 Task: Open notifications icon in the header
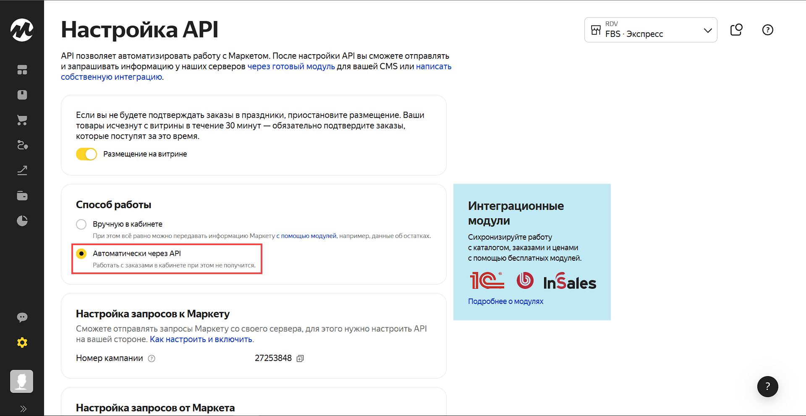(x=736, y=30)
